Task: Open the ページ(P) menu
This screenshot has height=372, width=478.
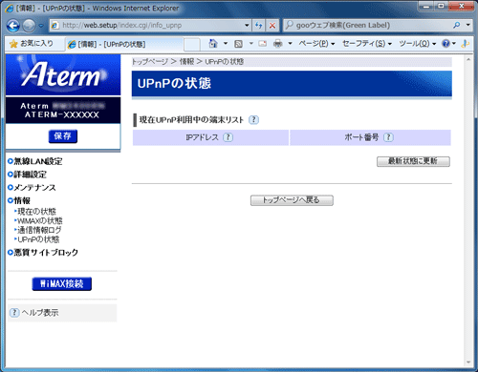Action: coord(316,44)
